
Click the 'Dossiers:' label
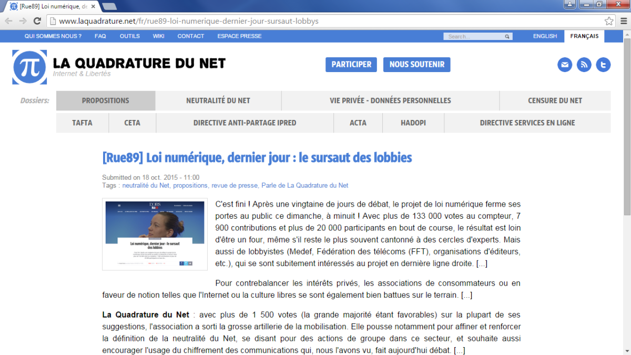click(35, 100)
